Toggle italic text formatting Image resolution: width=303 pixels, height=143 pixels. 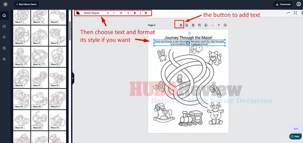point(140,13)
